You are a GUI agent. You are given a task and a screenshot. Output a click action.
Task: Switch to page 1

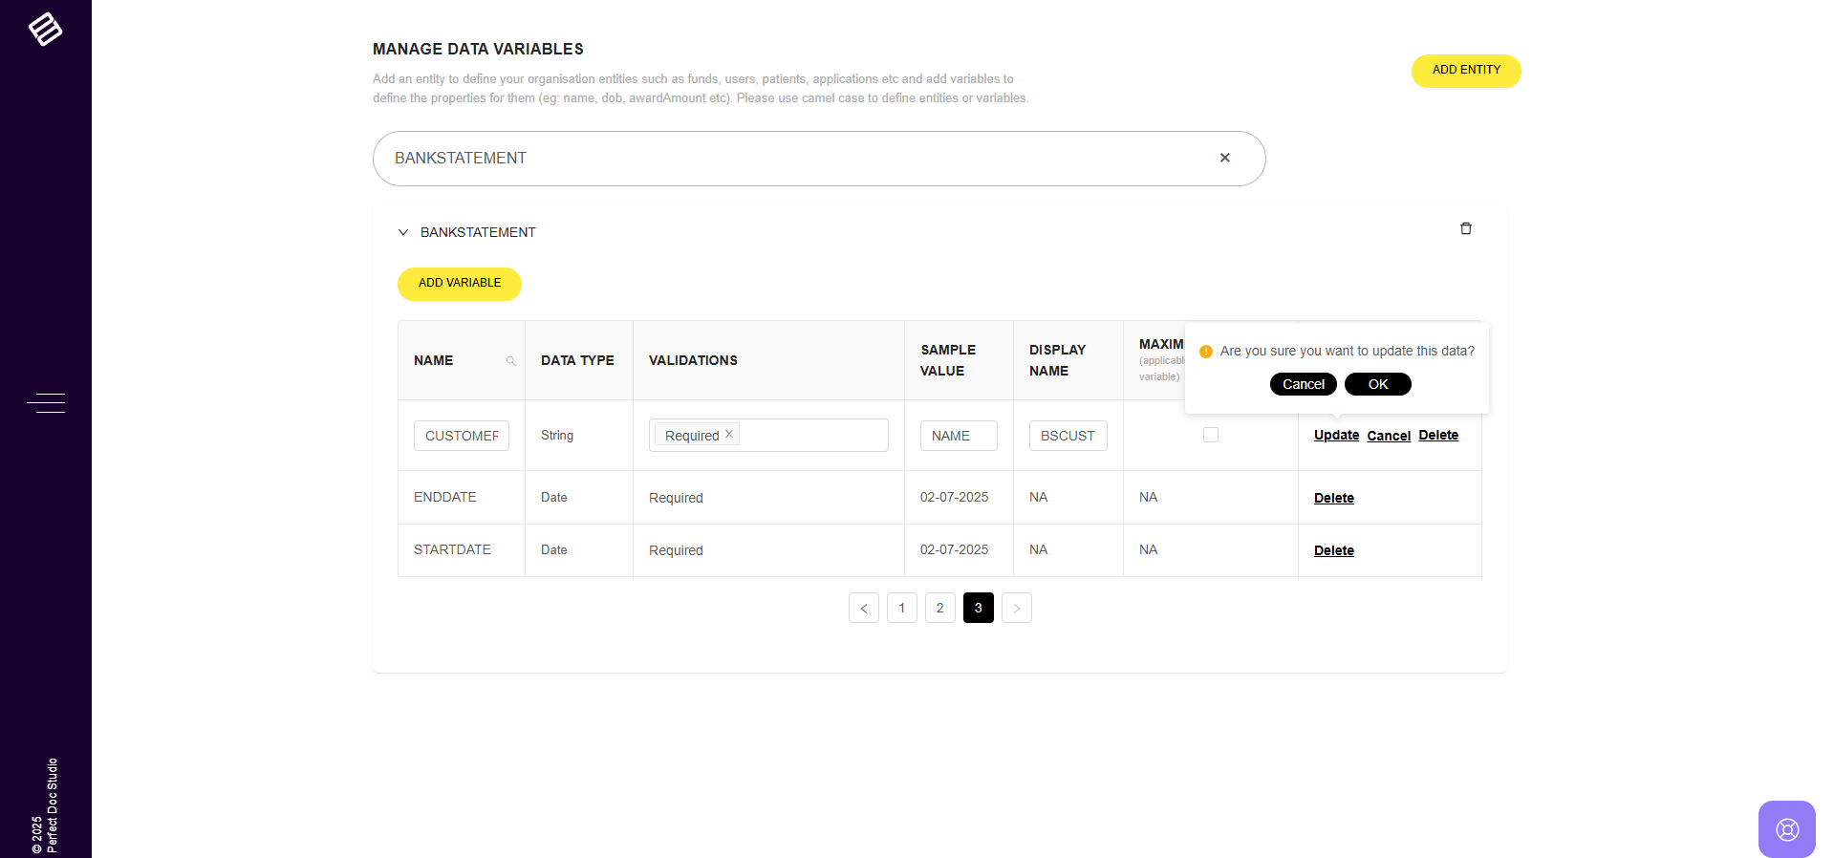pos(901,608)
